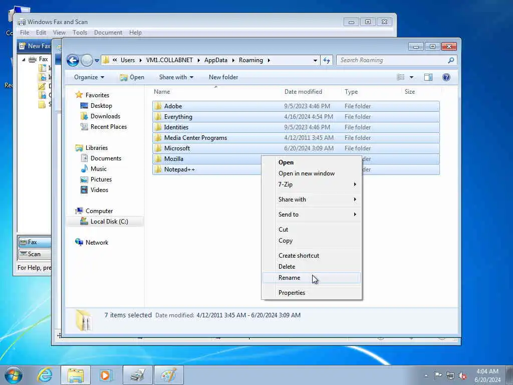Open the Organize dropdown menu

[x=89, y=77]
